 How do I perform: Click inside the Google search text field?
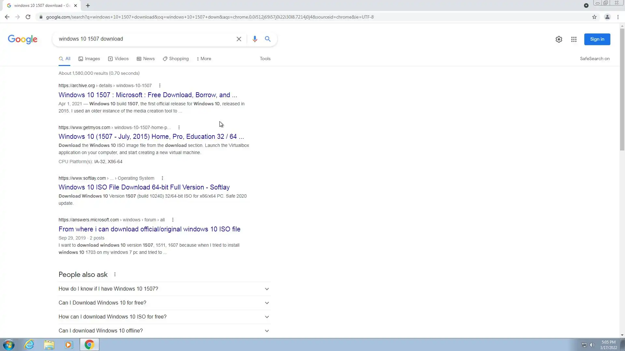pyautogui.click(x=143, y=39)
